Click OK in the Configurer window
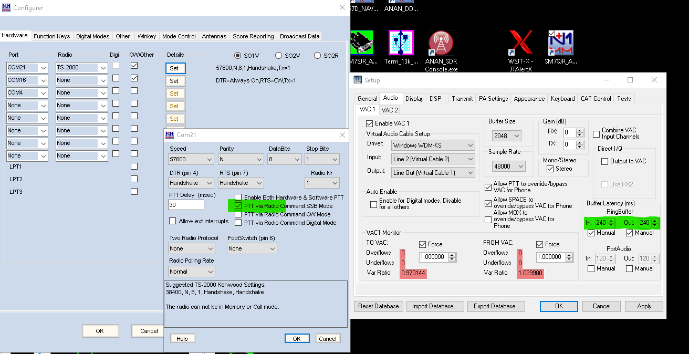The width and height of the screenshot is (689, 354). pyautogui.click(x=100, y=331)
